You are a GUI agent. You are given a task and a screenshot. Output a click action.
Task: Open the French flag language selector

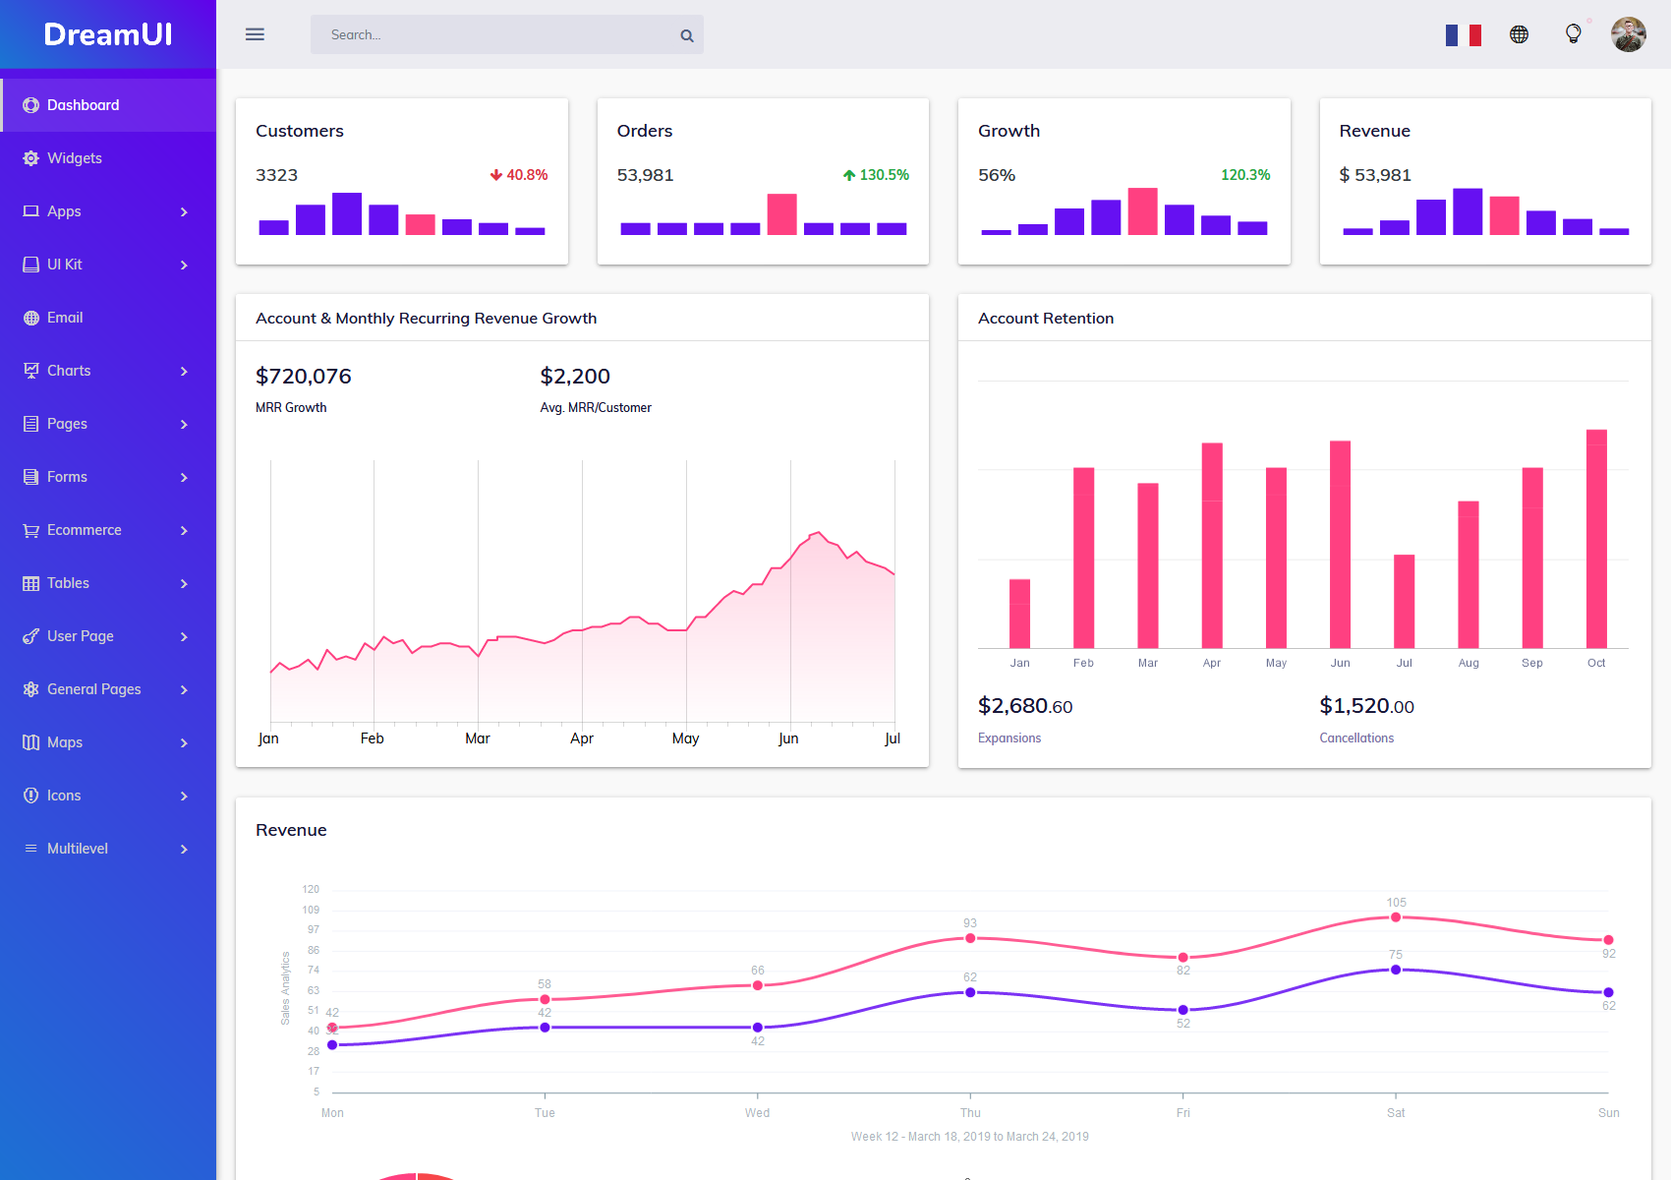point(1463,35)
